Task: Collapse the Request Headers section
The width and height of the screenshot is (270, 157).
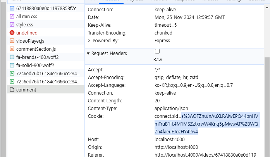Action: point(88,53)
